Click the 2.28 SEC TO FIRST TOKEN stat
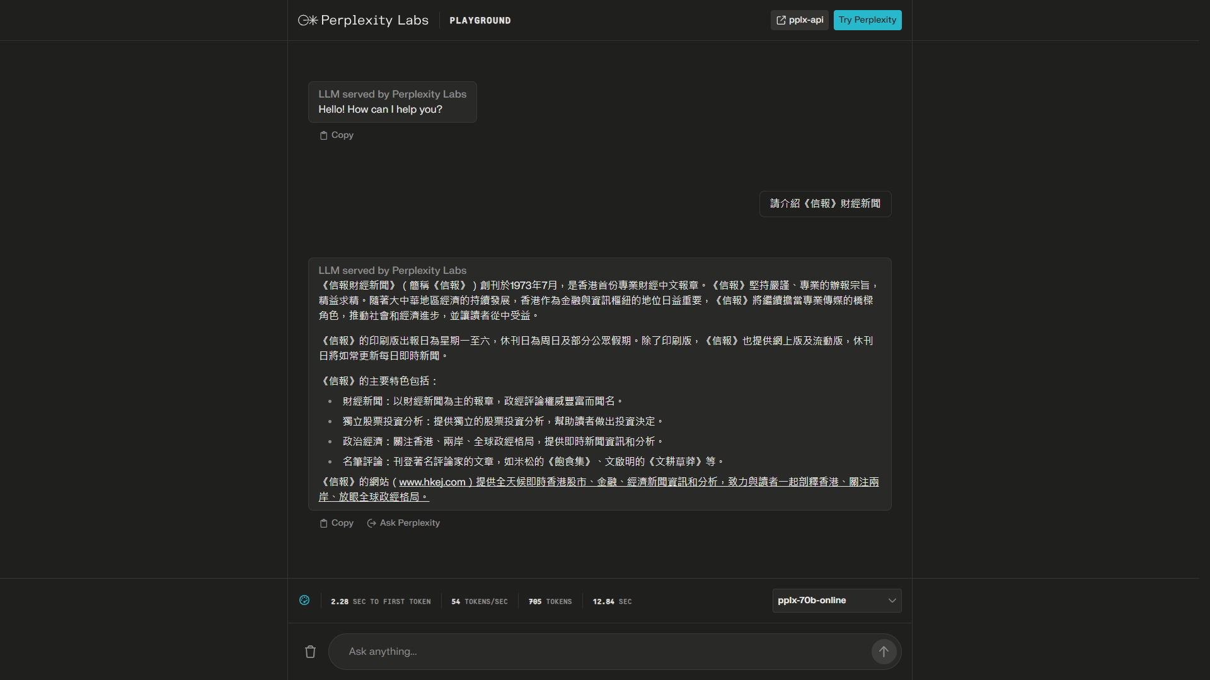1210x680 pixels. [381, 601]
